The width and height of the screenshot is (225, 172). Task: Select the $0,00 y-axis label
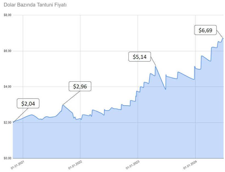7,158
